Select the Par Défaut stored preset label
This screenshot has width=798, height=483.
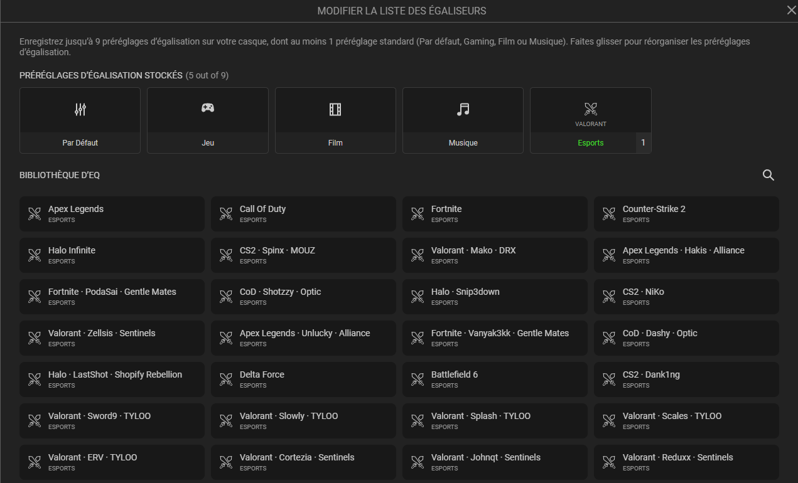[x=80, y=143]
